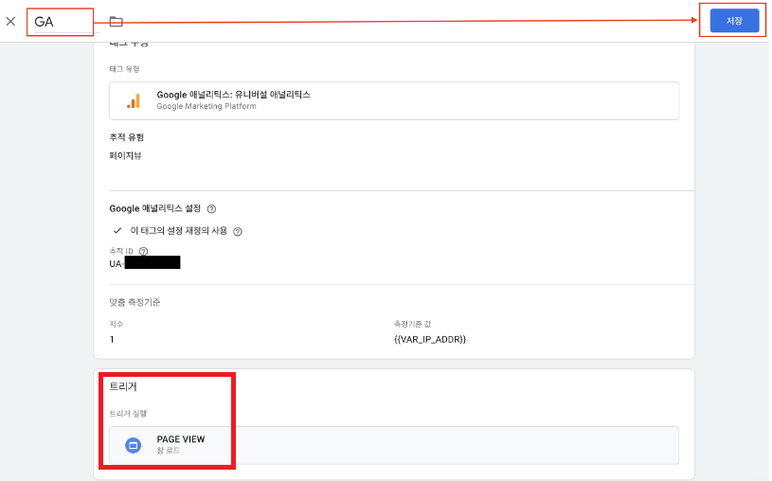Click the 페이지뷰 tracking type value
The height and width of the screenshot is (481, 772).
126,155
